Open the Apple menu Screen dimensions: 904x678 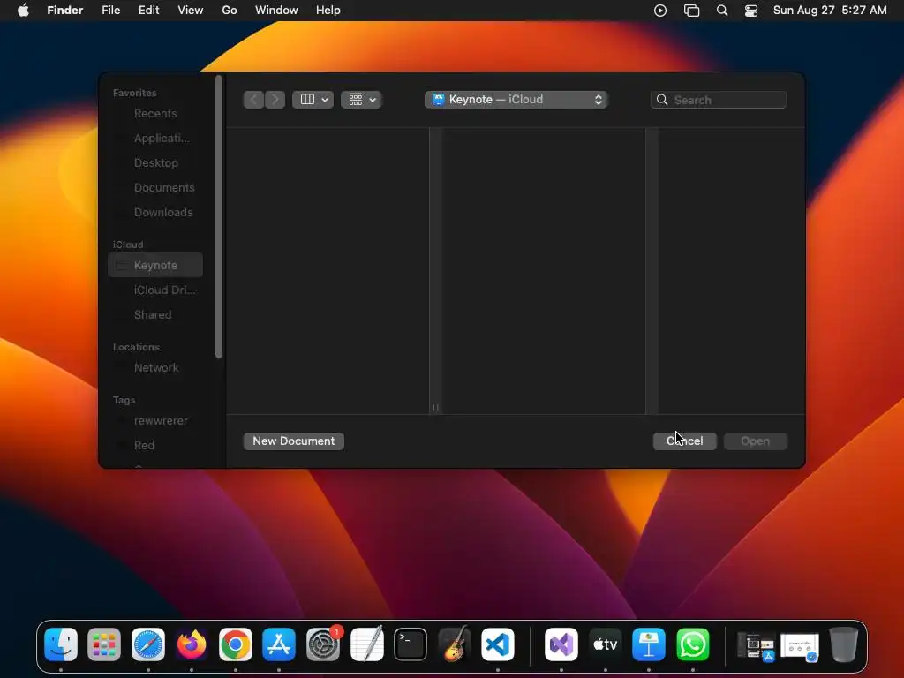tap(23, 11)
